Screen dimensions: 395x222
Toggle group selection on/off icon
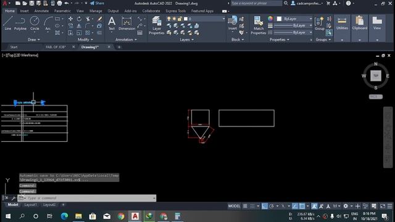pos(329,33)
